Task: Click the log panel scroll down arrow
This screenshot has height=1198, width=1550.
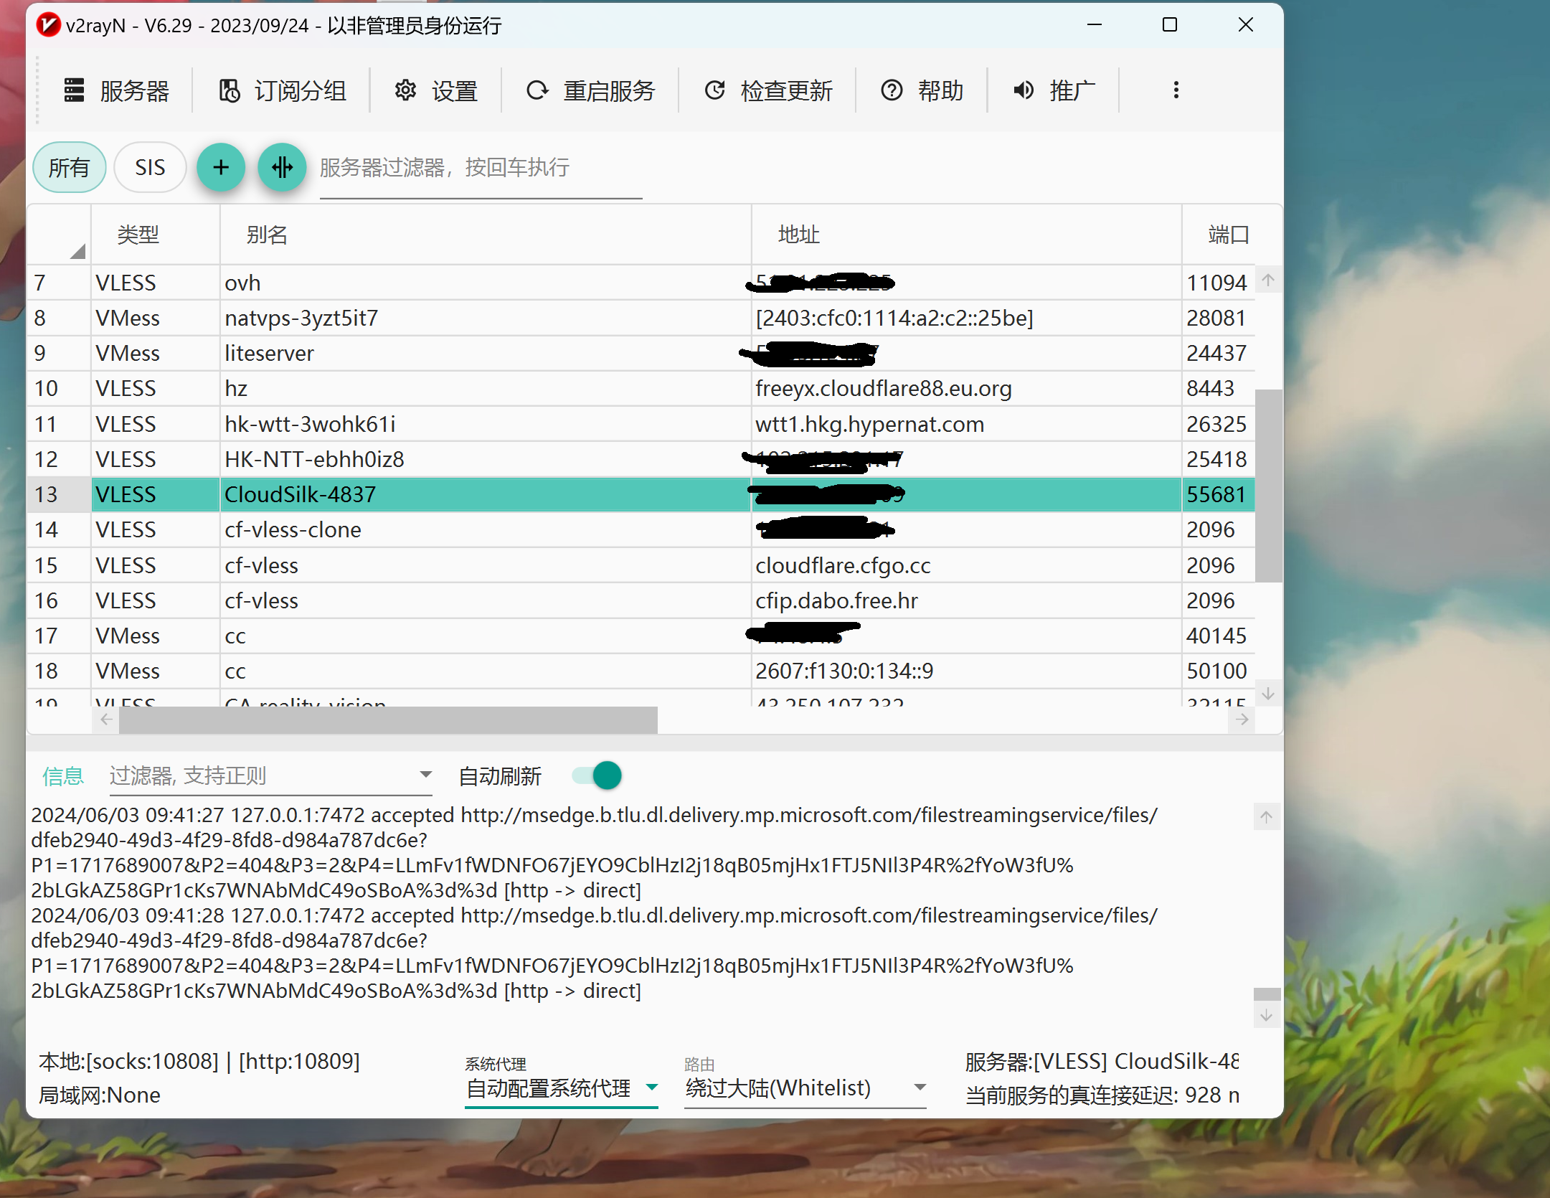Action: coord(1267,1016)
